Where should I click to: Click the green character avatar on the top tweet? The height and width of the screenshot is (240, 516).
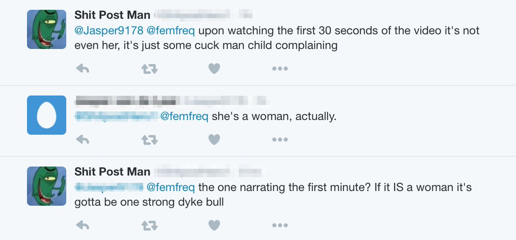pyautogui.click(x=46, y=29)
